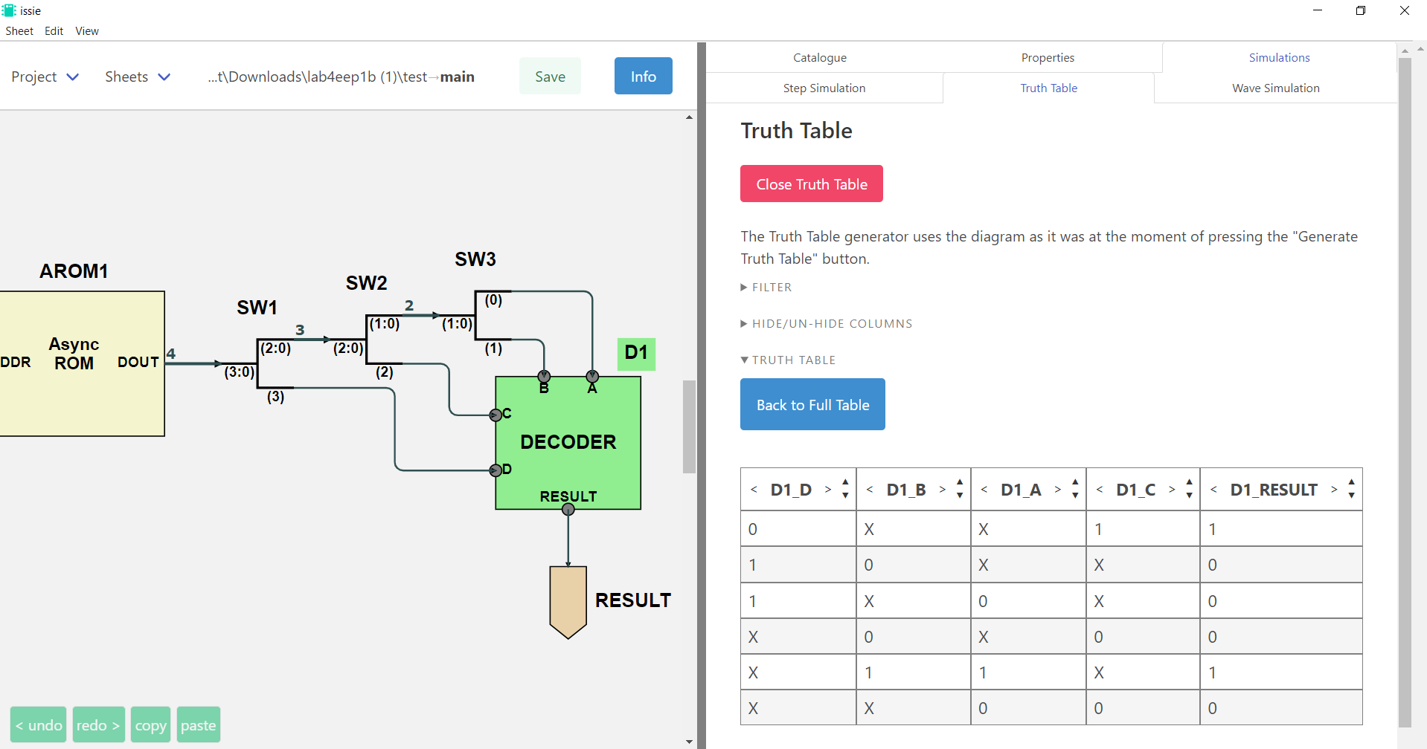Expand HIDE/UN-HIDE COLUMNS section

tap(827, 324)
